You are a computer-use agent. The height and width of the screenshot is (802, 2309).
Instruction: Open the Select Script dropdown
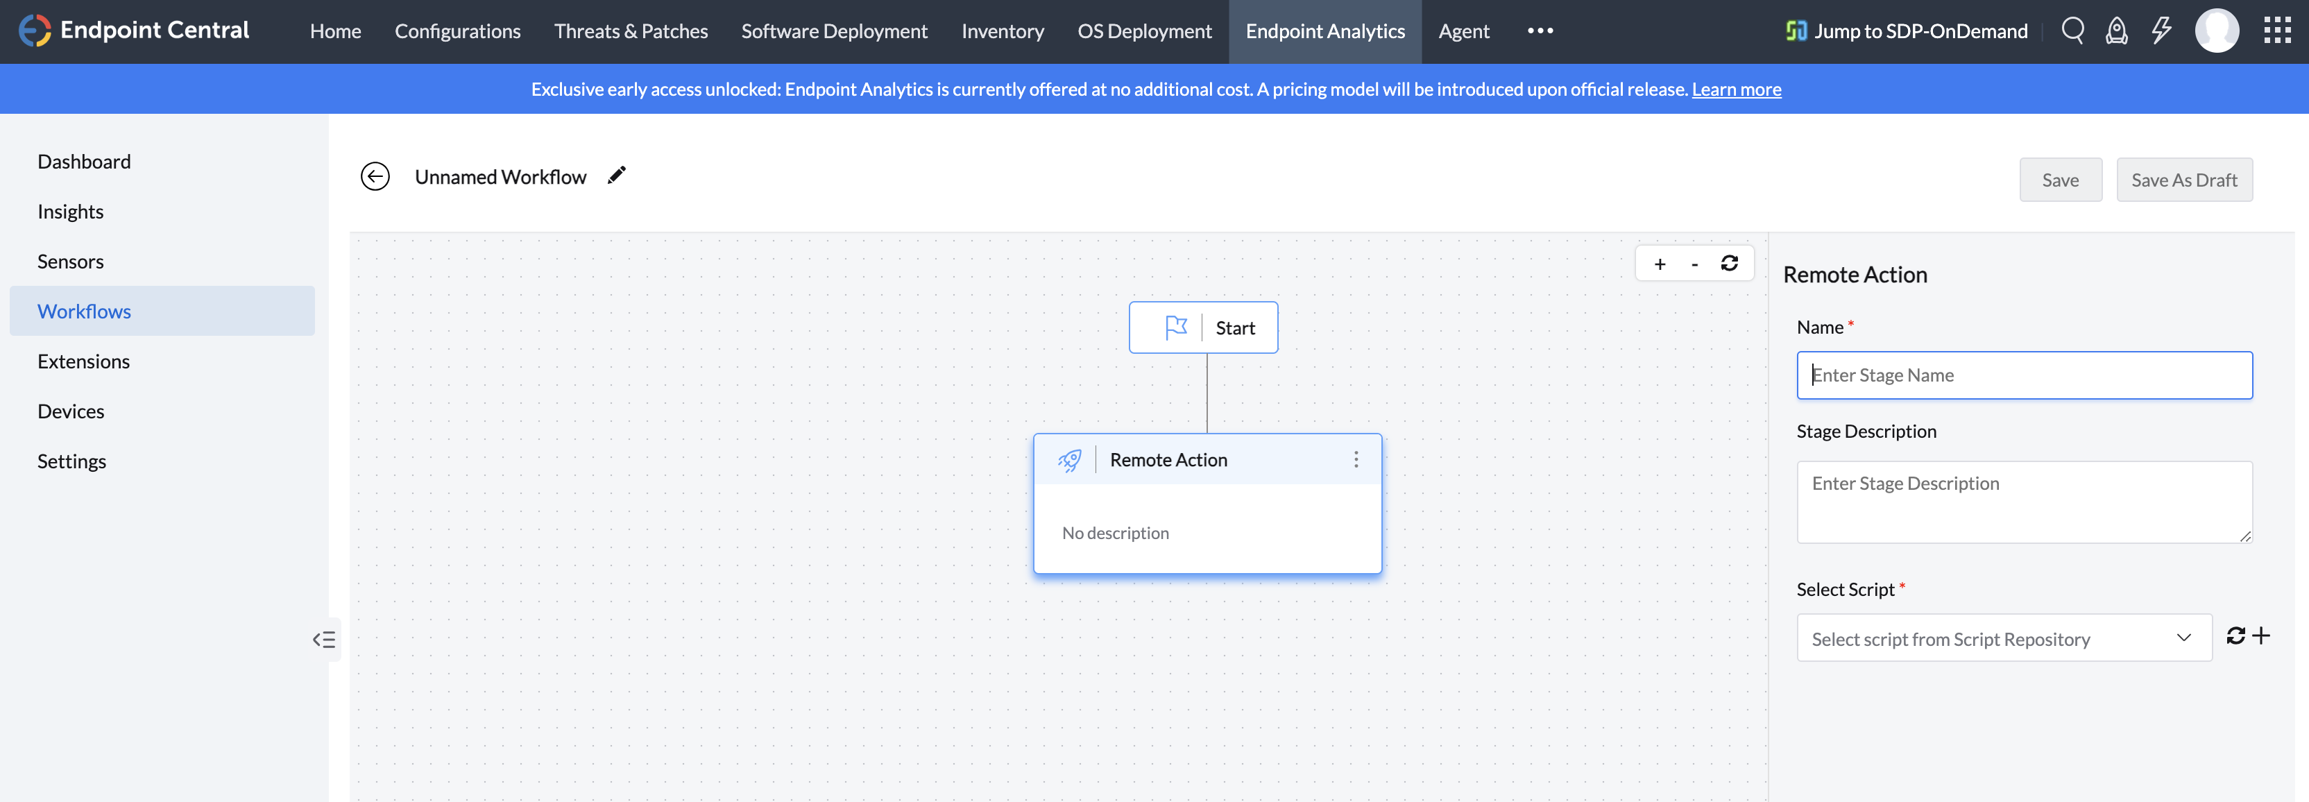(x=2003, y=638)
